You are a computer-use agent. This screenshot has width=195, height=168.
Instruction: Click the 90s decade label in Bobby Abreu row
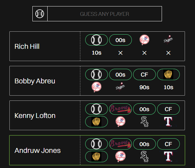tap(144, 87)
